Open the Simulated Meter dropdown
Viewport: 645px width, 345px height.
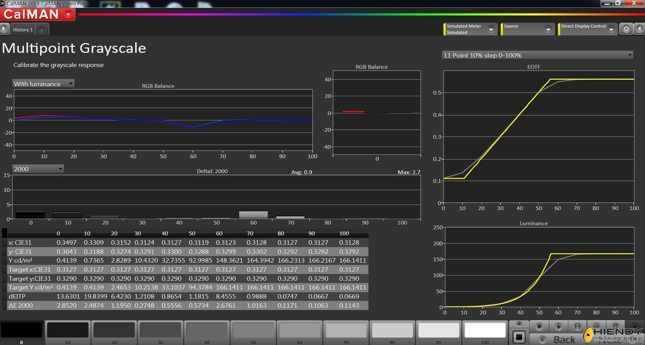491,29
